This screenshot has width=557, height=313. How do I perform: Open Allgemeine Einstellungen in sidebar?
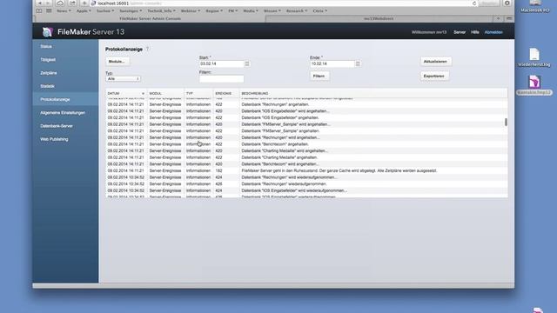pyautogui.click(x=65, y=113)
